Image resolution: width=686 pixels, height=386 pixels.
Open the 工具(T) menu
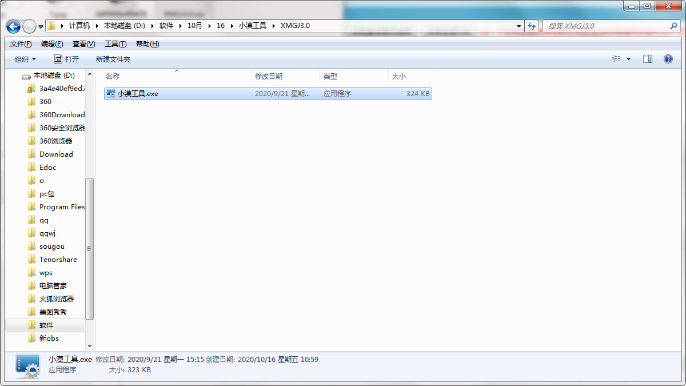(115, 44)
